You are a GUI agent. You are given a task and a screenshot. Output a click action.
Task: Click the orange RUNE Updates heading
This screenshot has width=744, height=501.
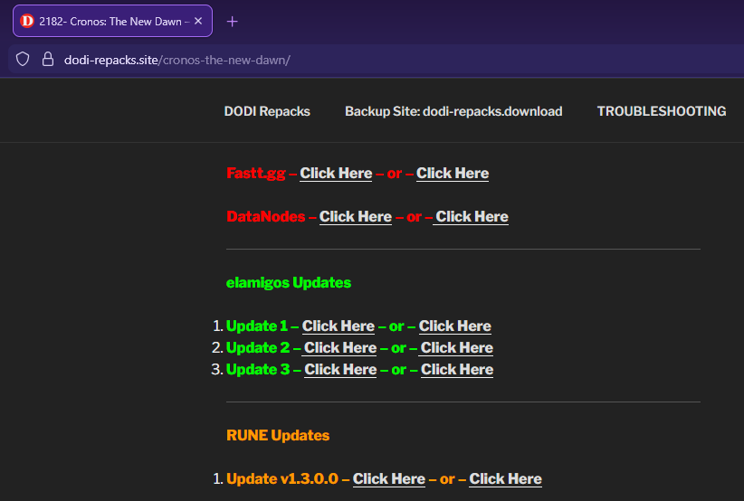click(278, 436)
